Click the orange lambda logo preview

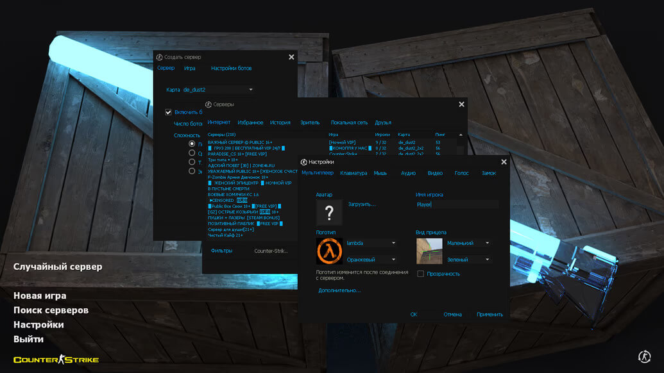point(329,251)
